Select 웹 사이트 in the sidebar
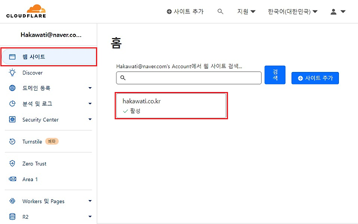 [x=49, y=57]
